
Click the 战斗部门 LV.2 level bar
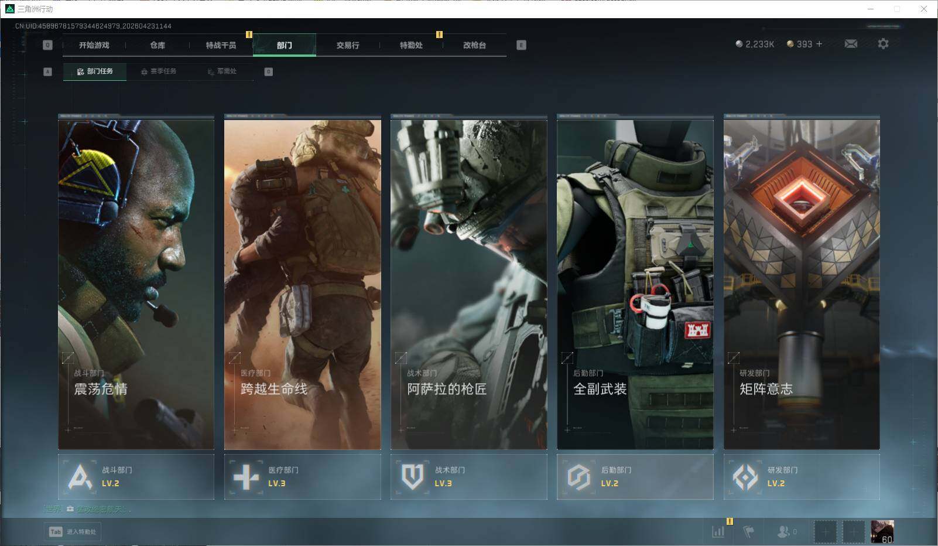coord(136,477)
